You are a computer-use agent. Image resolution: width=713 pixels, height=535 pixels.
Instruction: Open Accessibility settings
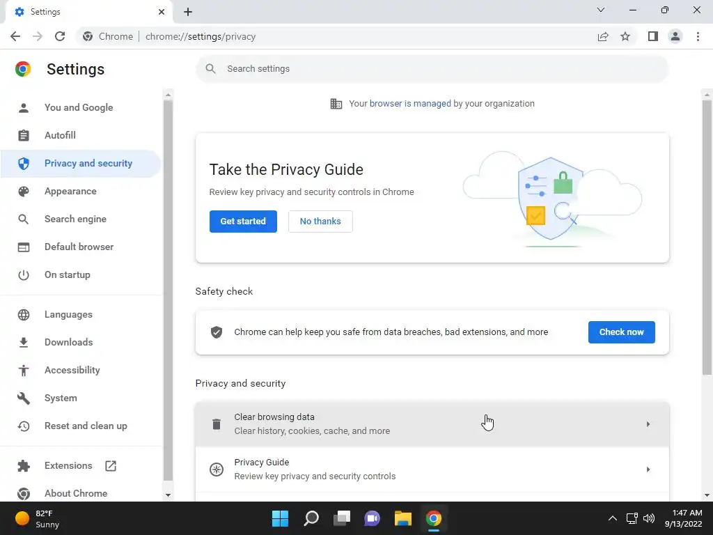click(x=81, y=370)
